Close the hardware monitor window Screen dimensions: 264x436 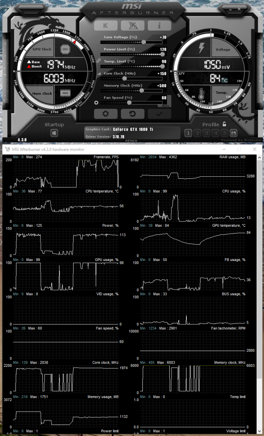click(254, 149)
